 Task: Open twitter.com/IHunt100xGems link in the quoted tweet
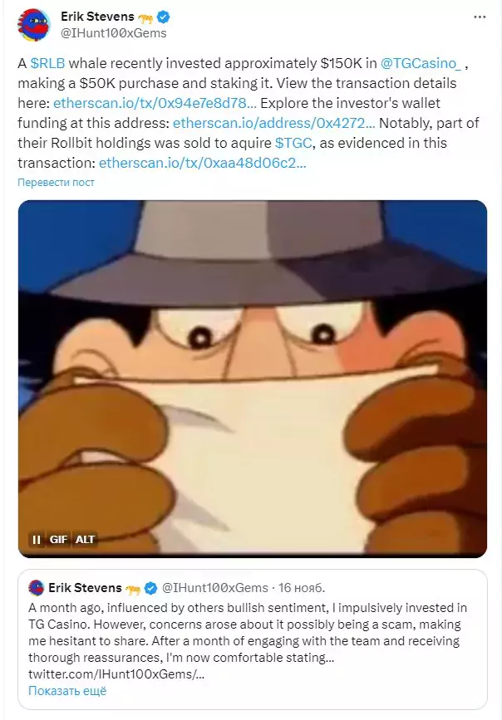pyautogui.click(x=116, y=674)
